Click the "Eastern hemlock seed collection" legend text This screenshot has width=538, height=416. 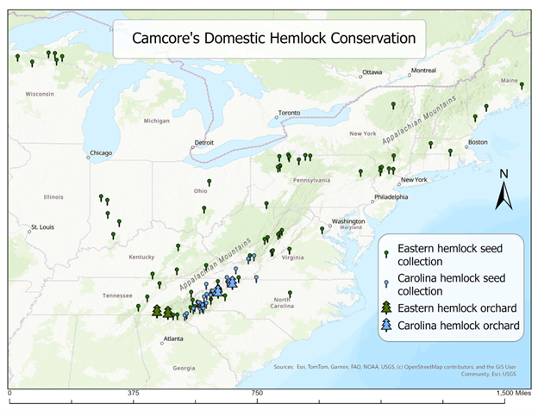click(x=450, y=255)
